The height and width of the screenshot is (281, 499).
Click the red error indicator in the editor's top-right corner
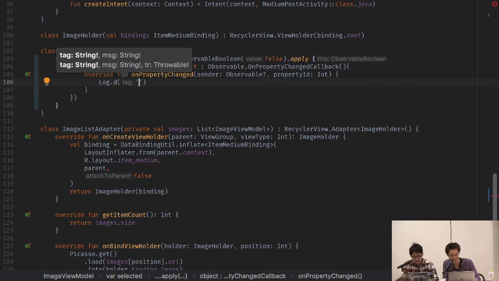pos(494,4)
